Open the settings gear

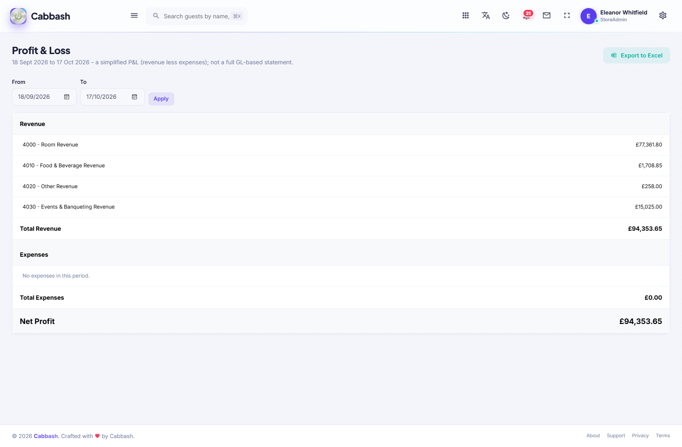[x=663, y=16]
